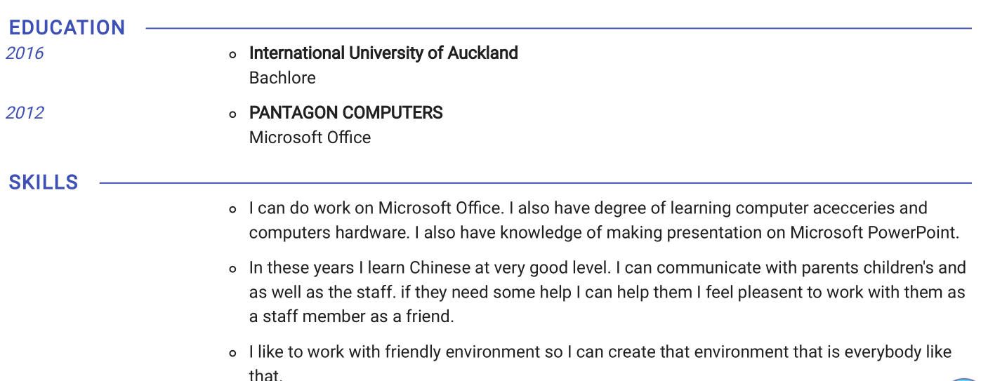Click the SKILLS section heading
Screen dimensions: 988x381
pyautogui.click(x=44, y=183)
